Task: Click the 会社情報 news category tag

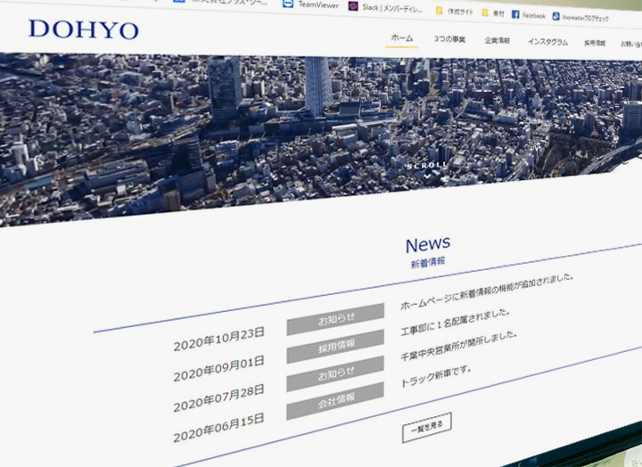Action: [336, 402]
